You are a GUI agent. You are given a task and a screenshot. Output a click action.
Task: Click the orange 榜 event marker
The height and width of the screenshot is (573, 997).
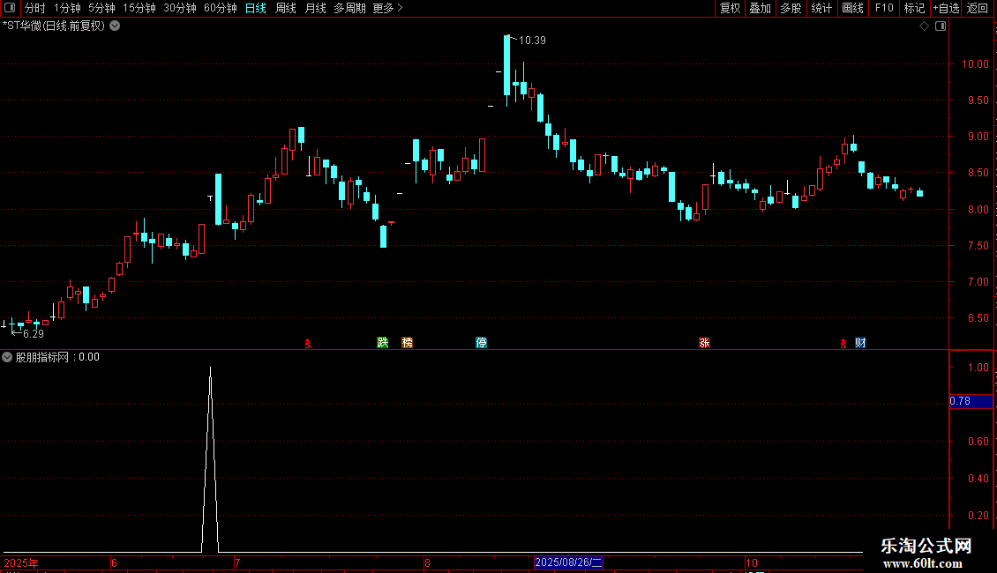pyautogui.click(x=408, y=342)
